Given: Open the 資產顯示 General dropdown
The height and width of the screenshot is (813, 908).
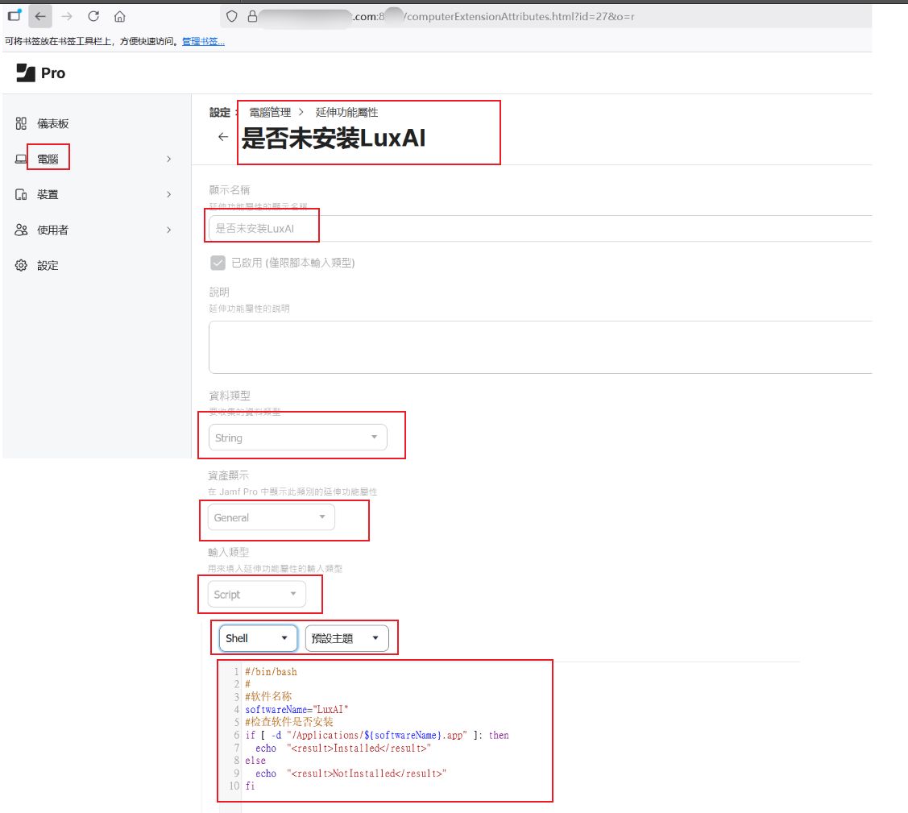Looking at the screenshot, I should click(271, 517).
